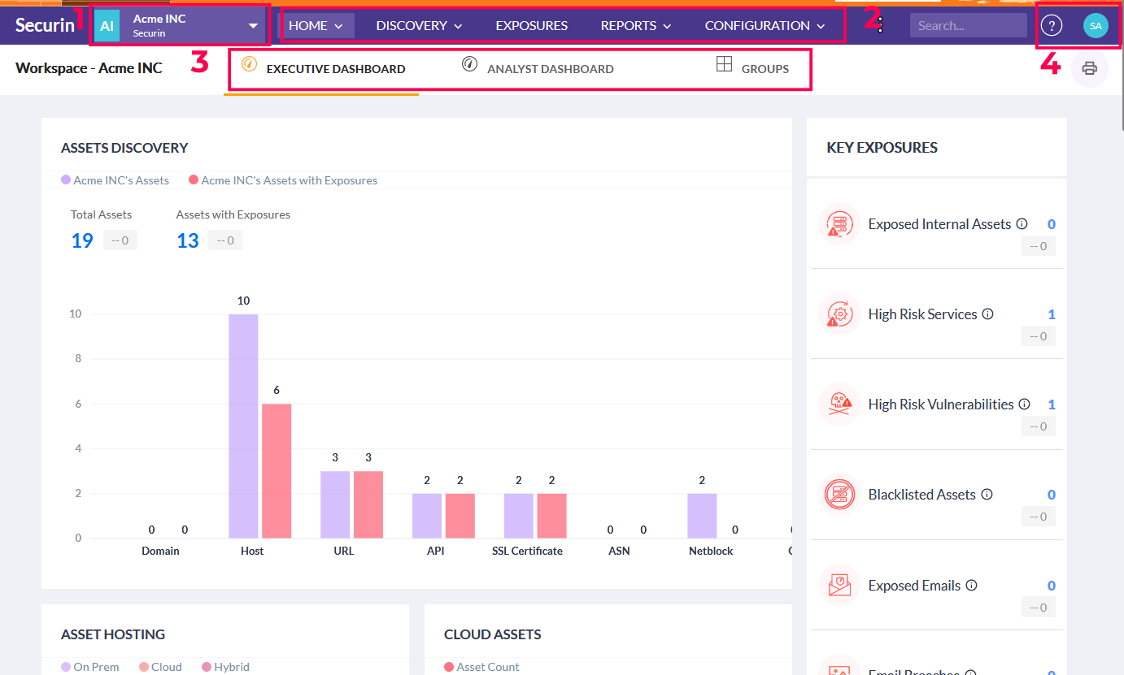Screen dimensions: 1124x675
Task: Click the Netblock axis label
Action: point(711,551)
